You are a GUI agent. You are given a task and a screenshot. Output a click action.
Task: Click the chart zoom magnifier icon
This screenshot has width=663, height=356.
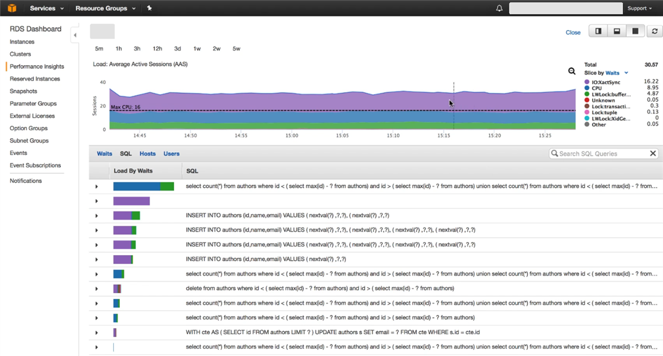[x=571, y=71]
